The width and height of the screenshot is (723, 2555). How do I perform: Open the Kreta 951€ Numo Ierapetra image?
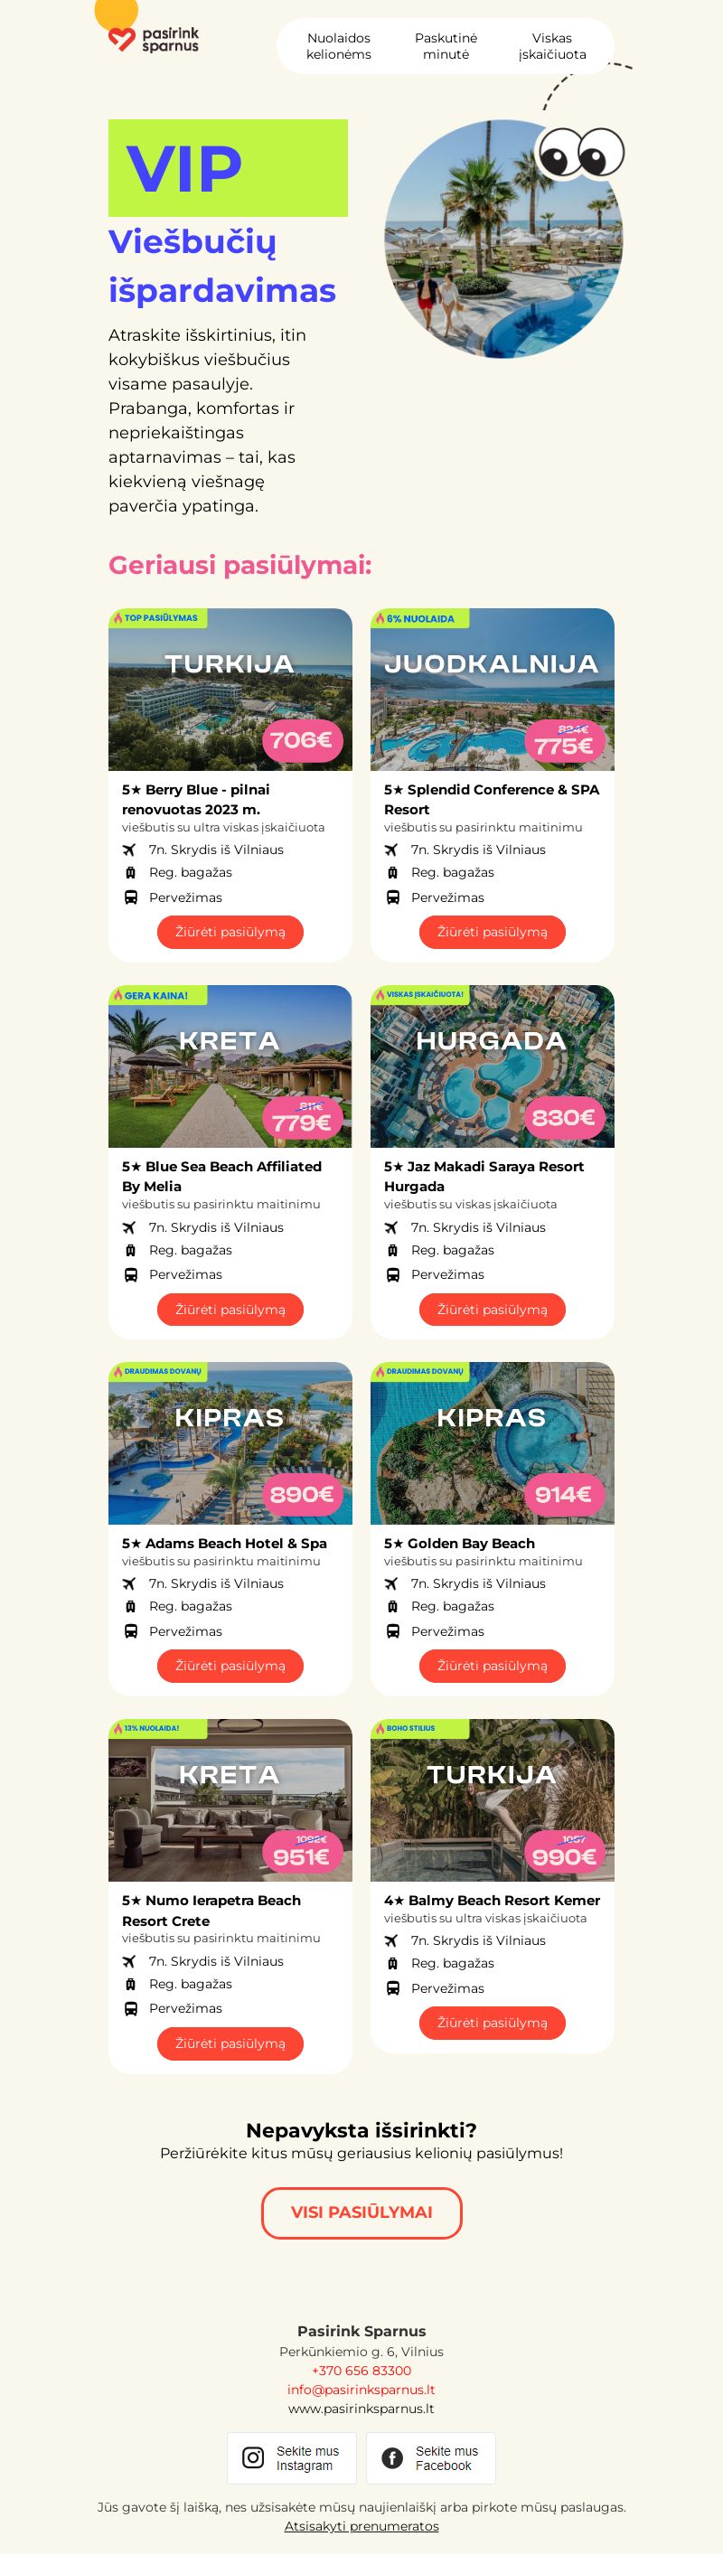[x=230, y=1799]
